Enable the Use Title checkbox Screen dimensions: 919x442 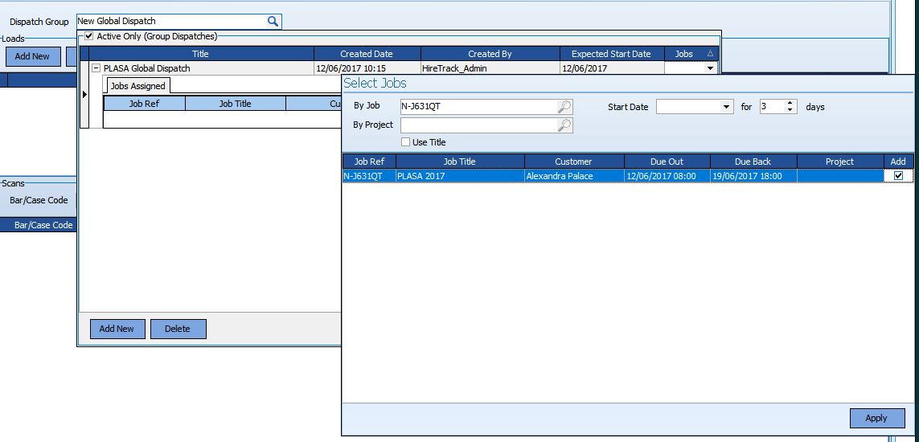click(x=405, y=142)
